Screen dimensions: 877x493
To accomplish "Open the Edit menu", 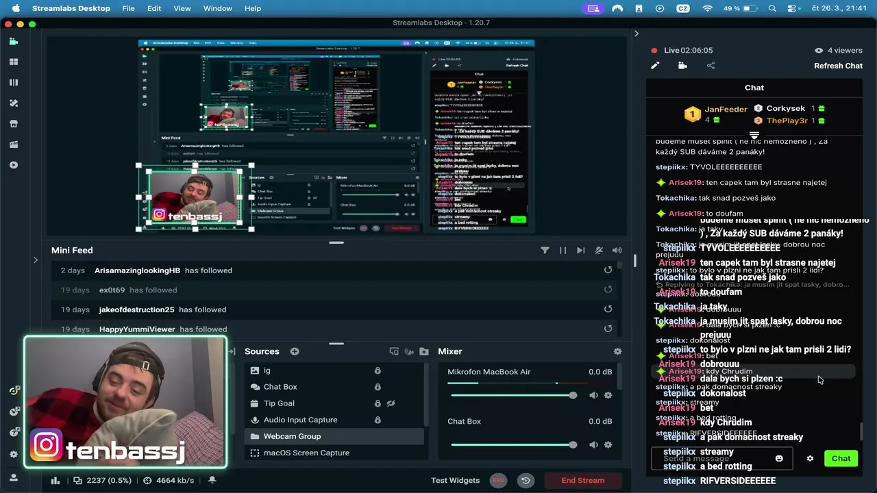I will point(154,8).
